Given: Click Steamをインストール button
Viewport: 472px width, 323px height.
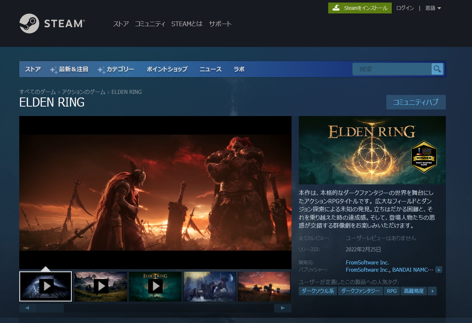Looking at the screenshot, I should click(360, 8).
